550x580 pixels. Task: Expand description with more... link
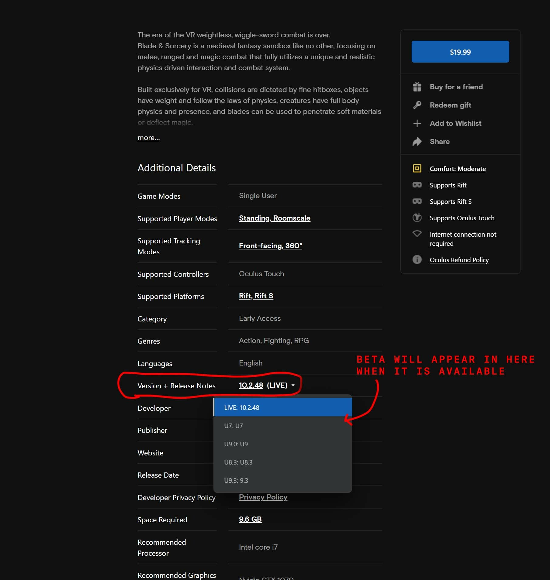click(148, 138)
